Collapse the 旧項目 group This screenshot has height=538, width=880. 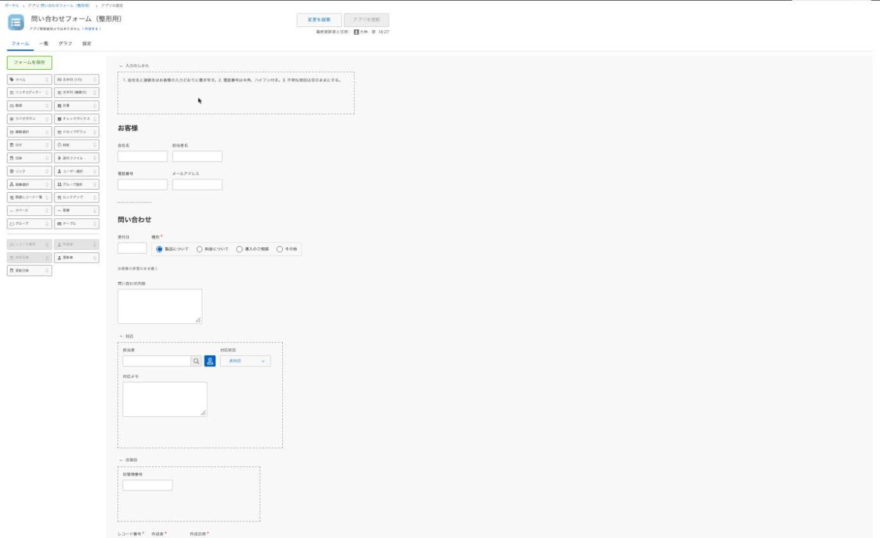(121, 460)
